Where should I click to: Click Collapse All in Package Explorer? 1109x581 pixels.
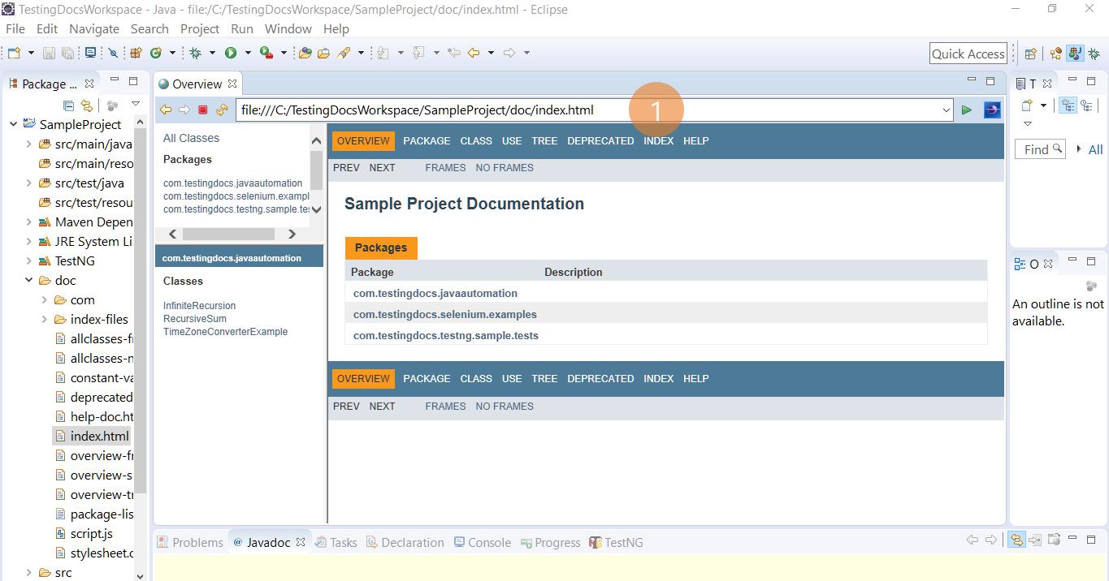coord(68,105)
